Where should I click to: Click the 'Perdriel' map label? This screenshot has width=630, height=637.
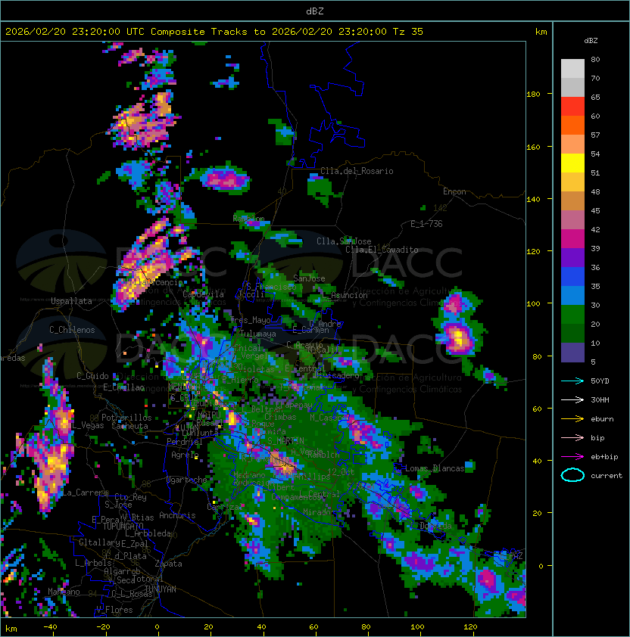pyautogui.click(x=185, y=442)
